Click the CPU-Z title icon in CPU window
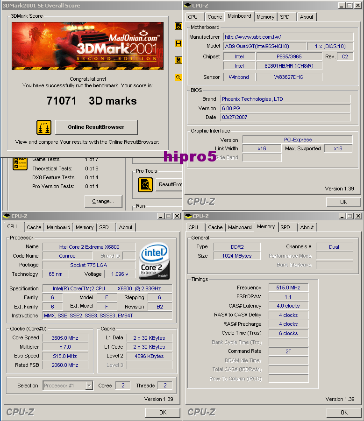Screen dimensions: 364x421 pyautogui.click(x=7, y=216)
